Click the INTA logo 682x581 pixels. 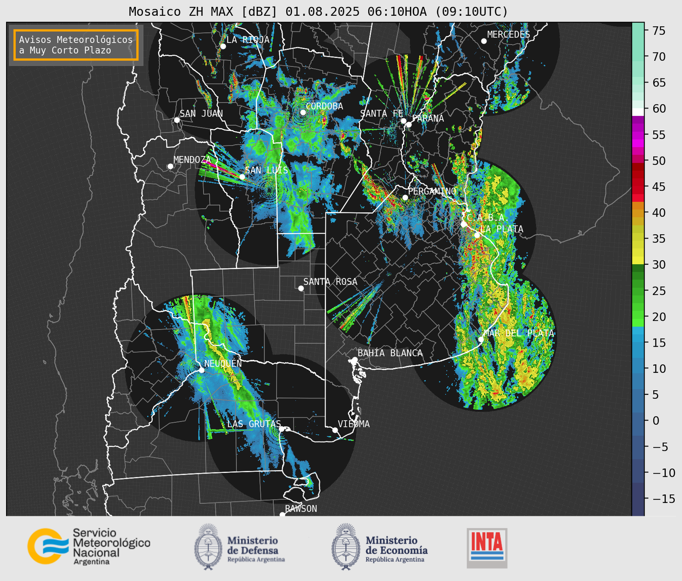[487, 548]
